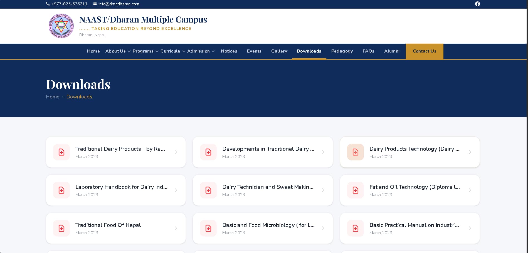This screenshot has width=528, height=253.
Task: Click download icon for Basic Practical Manual
Action: 356,228
